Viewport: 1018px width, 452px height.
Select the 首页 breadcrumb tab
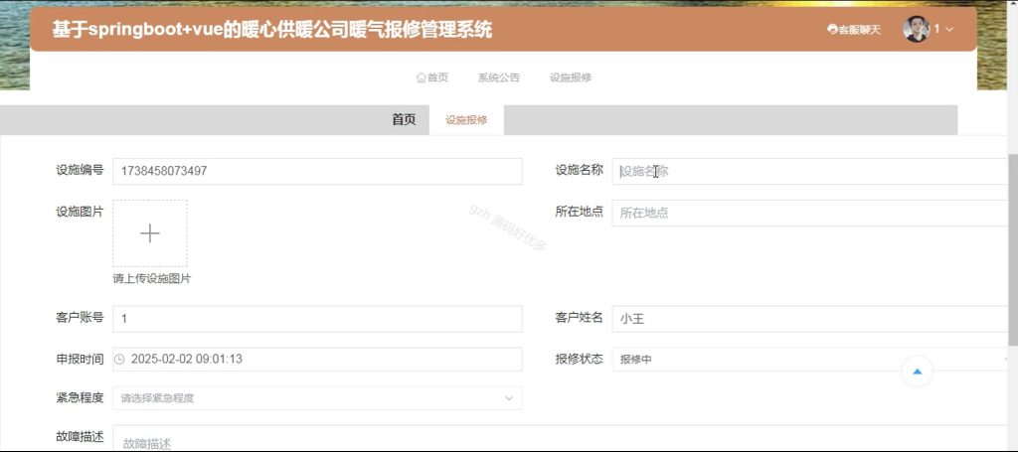click(x=404, y=120)
